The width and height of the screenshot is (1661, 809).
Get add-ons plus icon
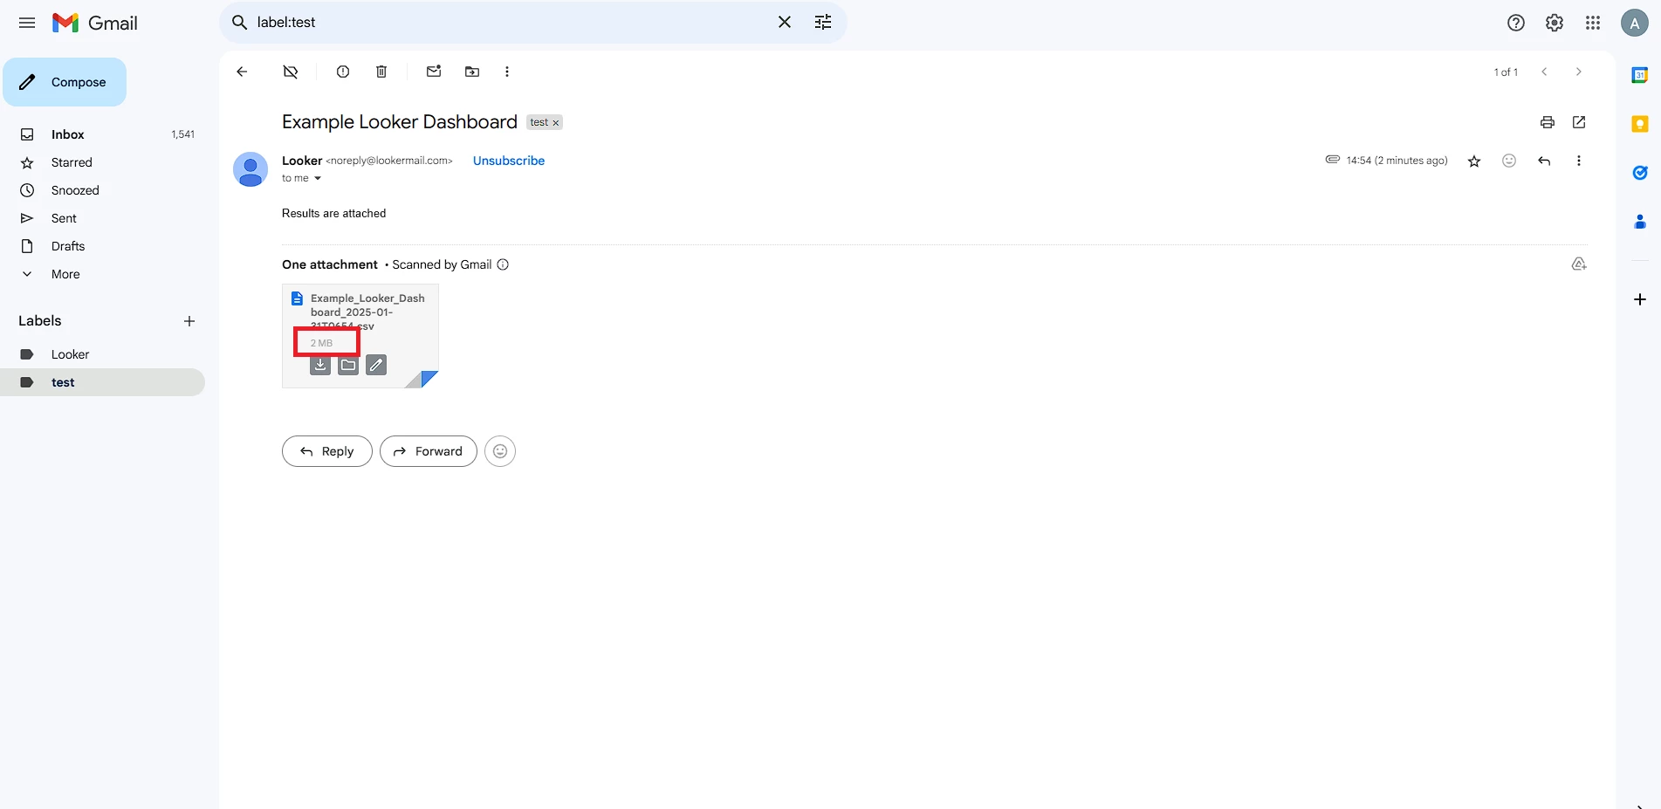point(1640,299)
